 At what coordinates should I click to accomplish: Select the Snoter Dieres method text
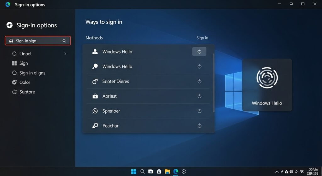tap(116, 82)
